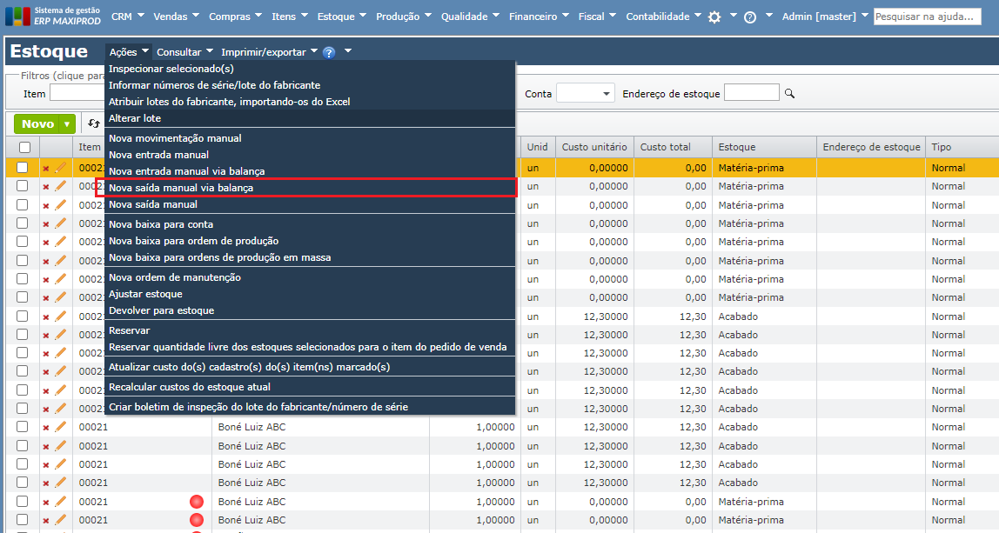
Task: Click the pencil edit icon in the highlighted first row
Action: coord(61,168)
